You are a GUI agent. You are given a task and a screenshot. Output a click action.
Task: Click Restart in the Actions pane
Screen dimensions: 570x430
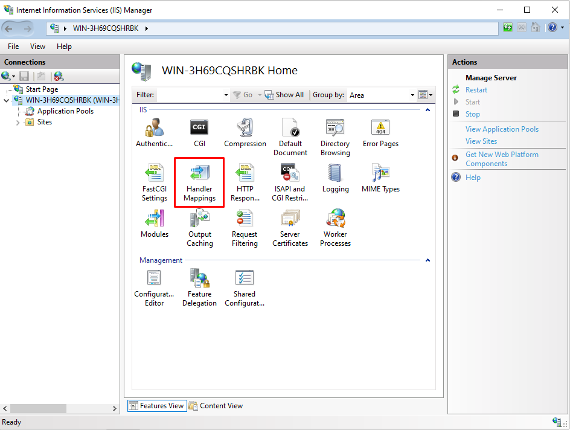tap(476, 90)
